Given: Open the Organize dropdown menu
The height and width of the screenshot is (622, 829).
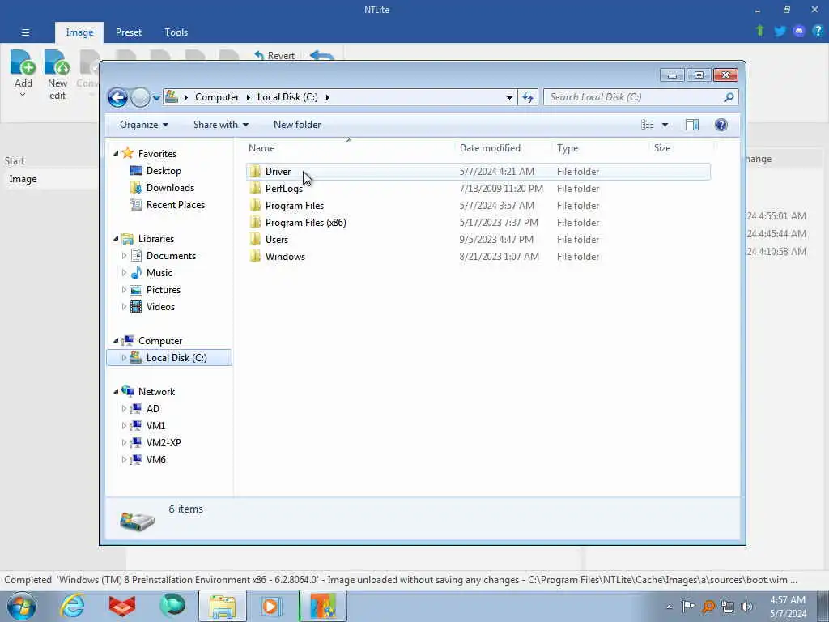Looking at the screenshot, I should (x=144, y=125).
